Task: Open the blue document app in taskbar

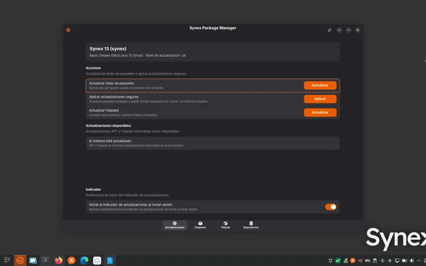Action: coord(110,260)
